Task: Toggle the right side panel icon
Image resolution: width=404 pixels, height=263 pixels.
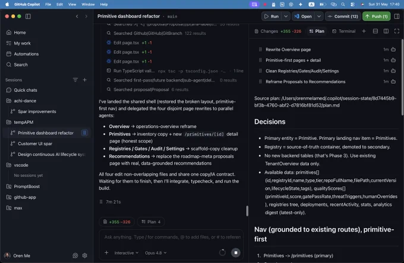Action: coord(397,16)
